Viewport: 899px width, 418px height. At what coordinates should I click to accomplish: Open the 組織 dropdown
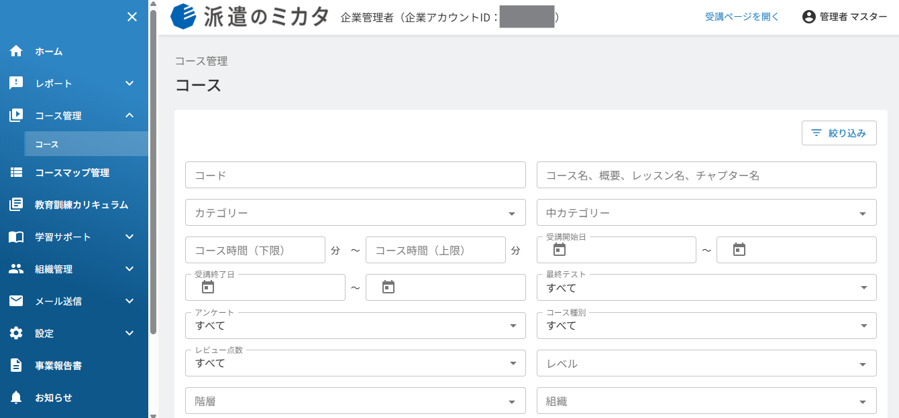coord(706,401)
